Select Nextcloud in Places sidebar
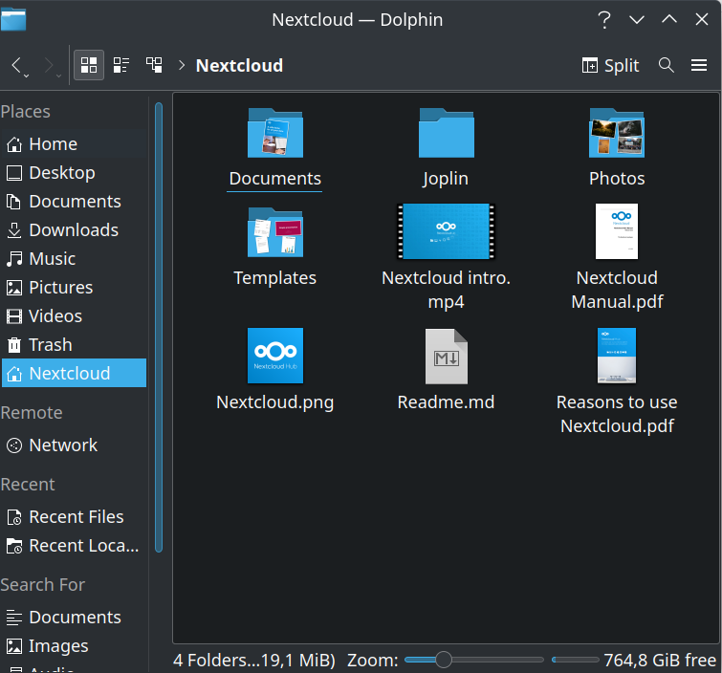Image resolution: width=722 pixels, height=673 pixels. pos(74,373)
